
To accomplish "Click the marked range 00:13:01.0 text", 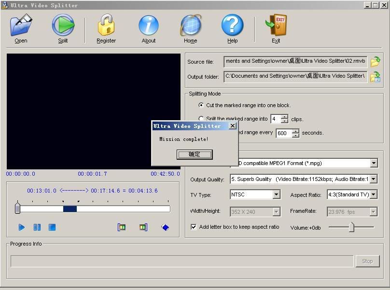I will click(42, 191).
